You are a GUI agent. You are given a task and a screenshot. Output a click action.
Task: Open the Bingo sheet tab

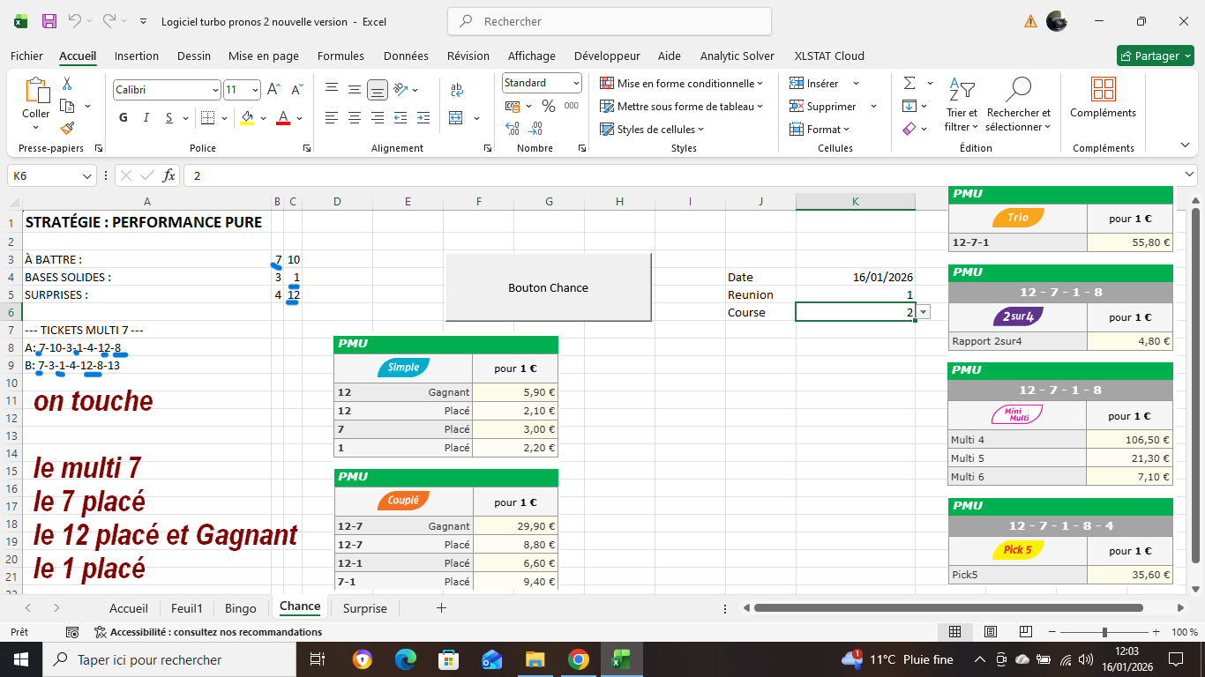(x=241, y=608)
